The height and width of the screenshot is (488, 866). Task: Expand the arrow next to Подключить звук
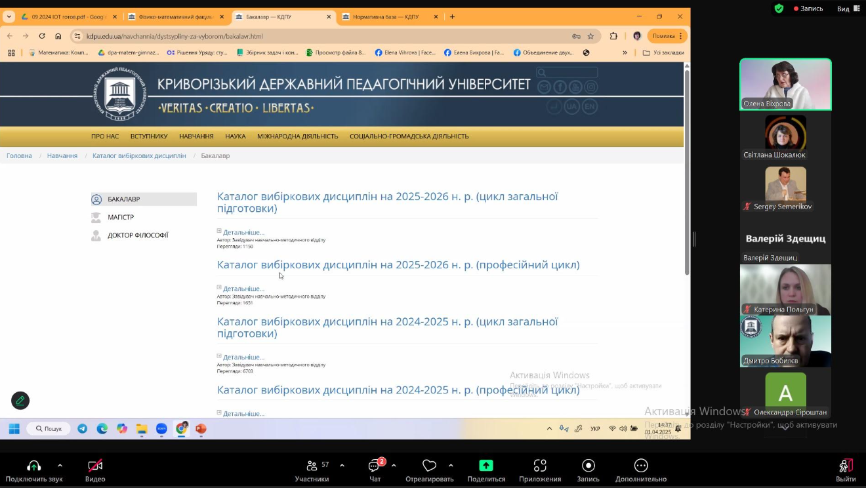point(60,466)
